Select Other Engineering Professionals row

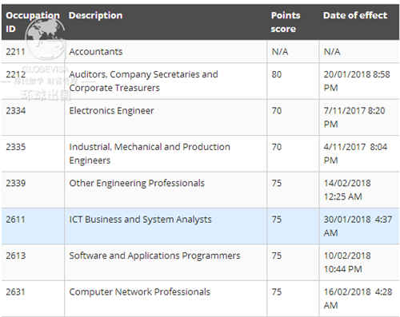pyautogui.click(x=200, y=190)
